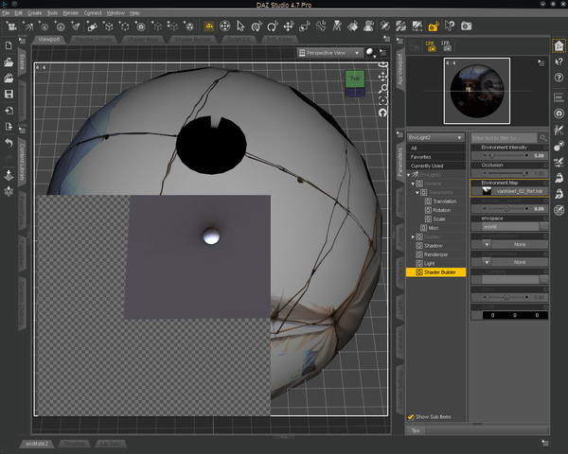Viewport: 568px width, 454px height.
Task: Click the Tips button at panel bottom
Action: click(x=416, y=430)
